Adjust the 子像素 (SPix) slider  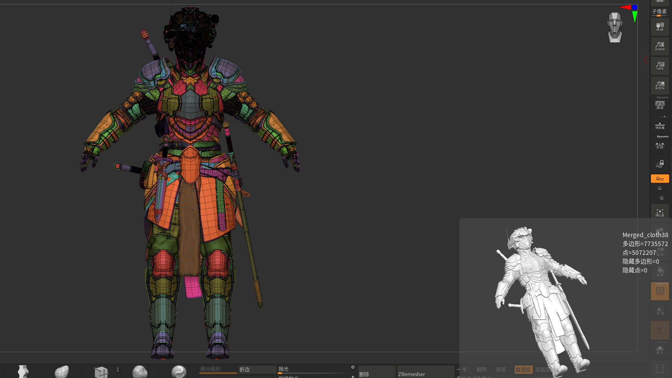(660, 12)
